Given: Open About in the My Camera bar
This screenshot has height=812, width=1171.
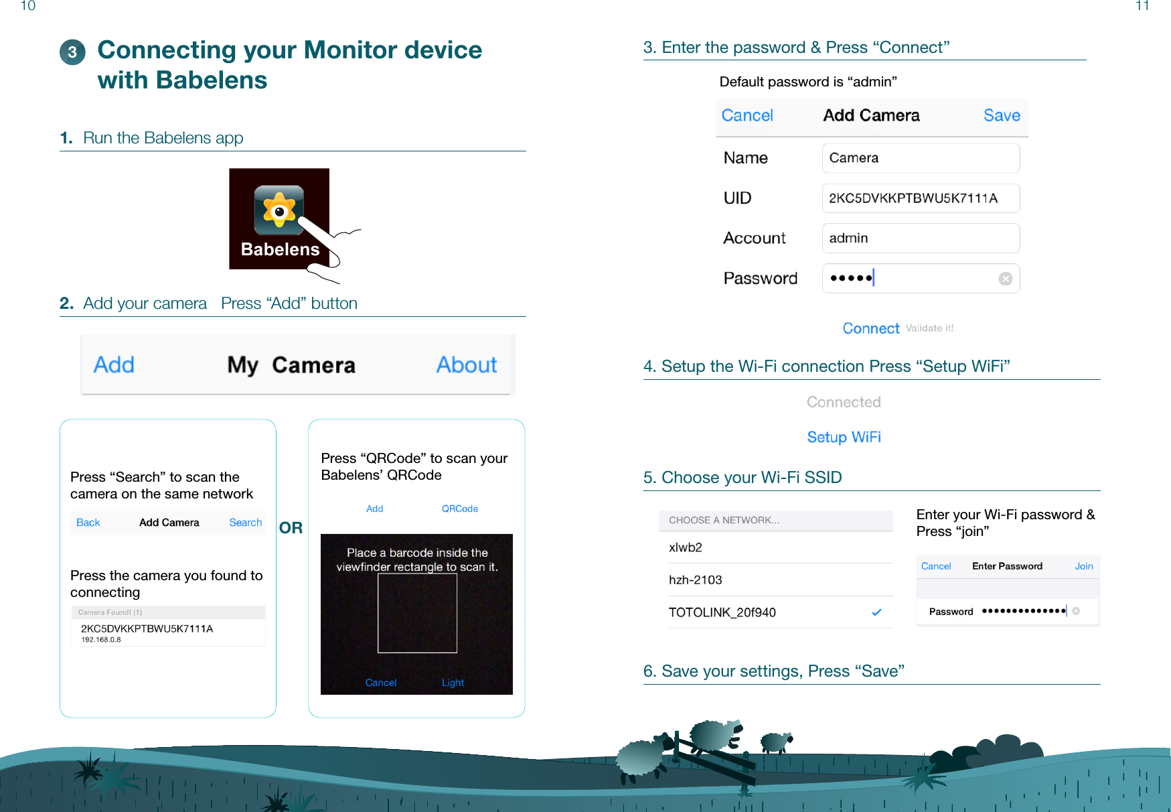Looking at the screenshot, I should pyautogui.click(x=467, y=364).
